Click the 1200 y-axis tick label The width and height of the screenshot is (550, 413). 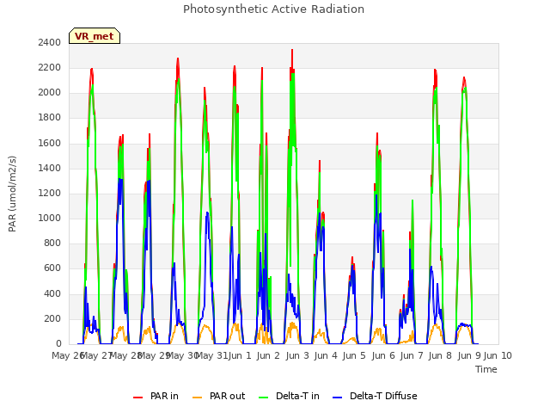tap(50, 193)
